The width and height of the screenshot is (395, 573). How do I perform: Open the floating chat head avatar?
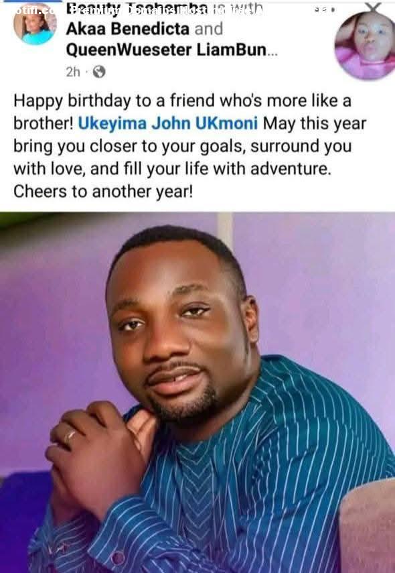coord(364,45)
